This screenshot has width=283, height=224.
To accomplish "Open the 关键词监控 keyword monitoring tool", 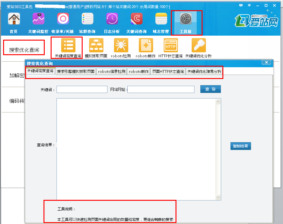I will click(x=38, y=19).
